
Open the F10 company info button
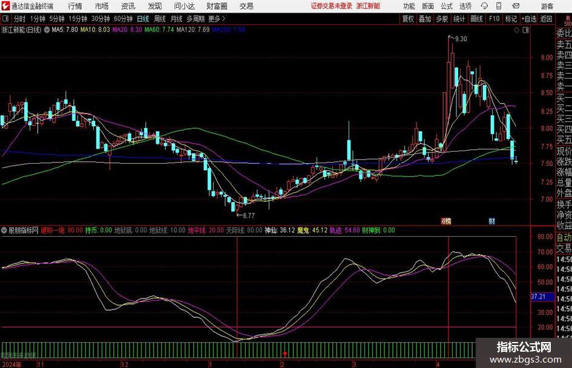[x=495, y=19]
